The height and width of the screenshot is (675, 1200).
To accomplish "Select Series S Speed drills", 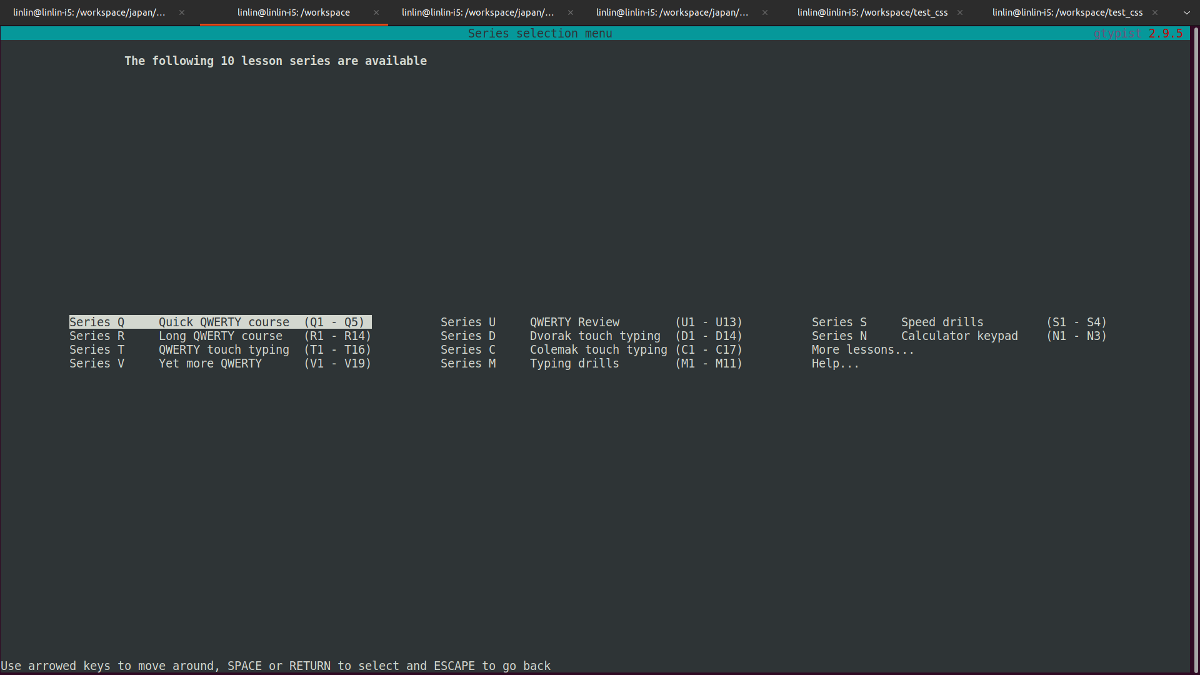I will tap(959, 322).
